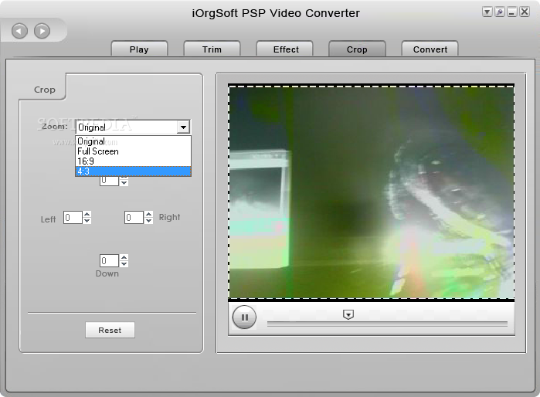
Task: Close the iOrgSoft PSP Video Converter window
Action: [524, 12]
